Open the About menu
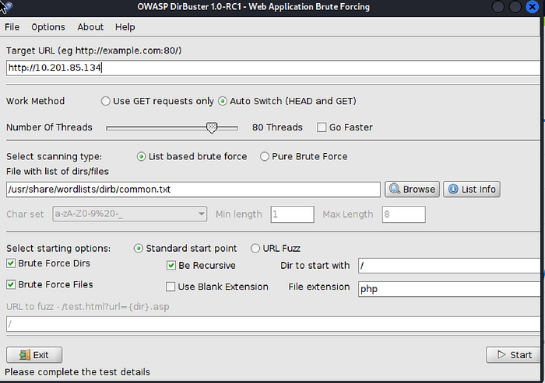This screenshot has height=383, width=545. point(90,27)
